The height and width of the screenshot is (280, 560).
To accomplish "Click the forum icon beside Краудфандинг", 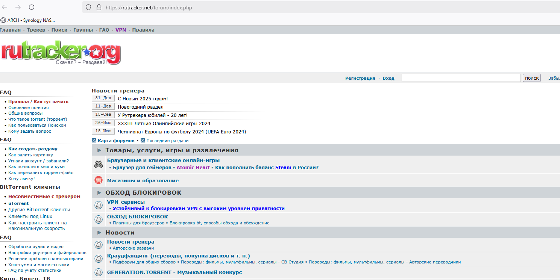I will click(99, 259).
